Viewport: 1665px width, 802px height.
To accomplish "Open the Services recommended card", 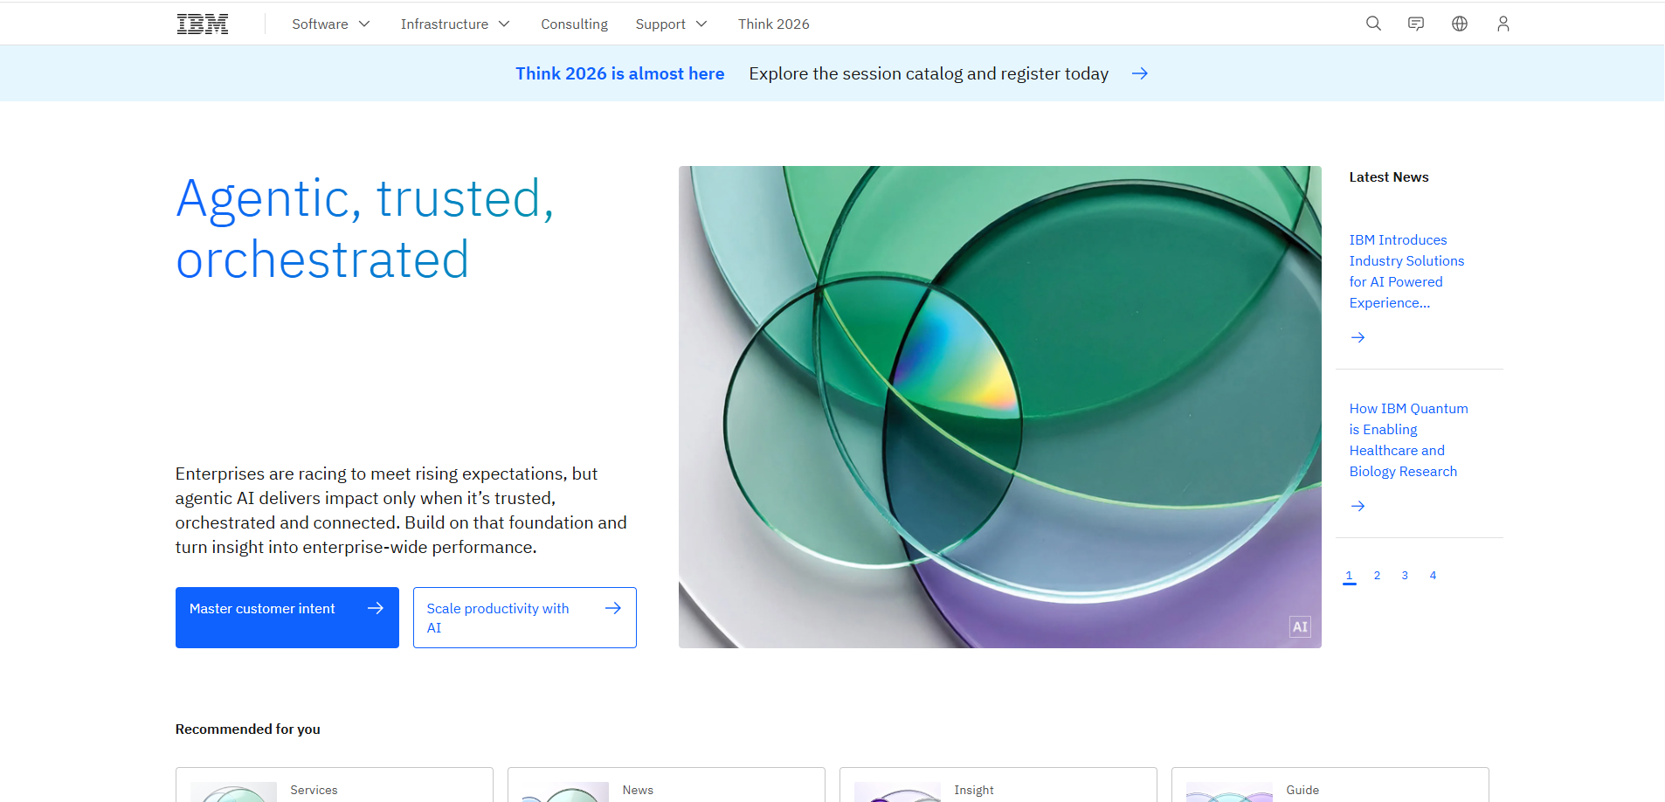I will pyautogui.click(x=335, y=785).
